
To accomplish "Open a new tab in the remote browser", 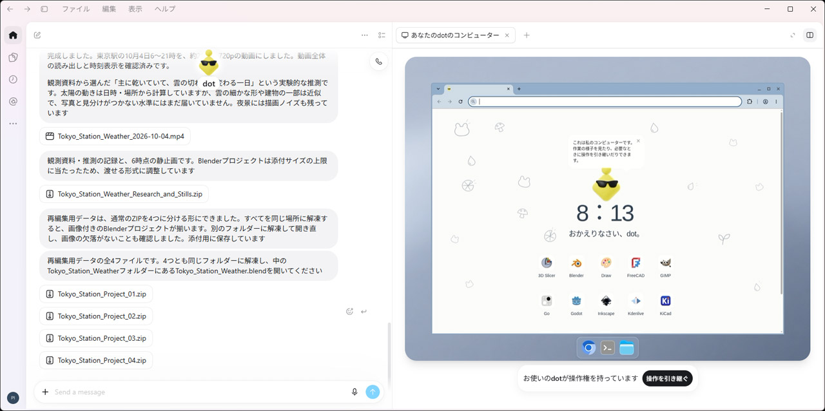I will [519, 89].
